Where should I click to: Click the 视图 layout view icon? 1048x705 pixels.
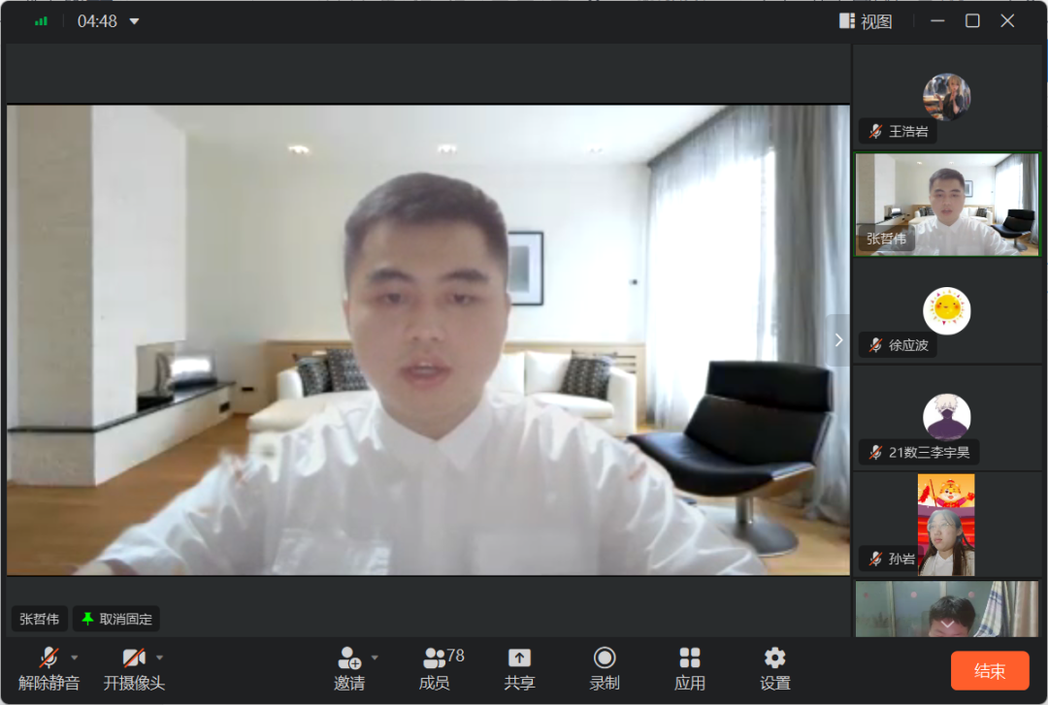pos(847,21)
